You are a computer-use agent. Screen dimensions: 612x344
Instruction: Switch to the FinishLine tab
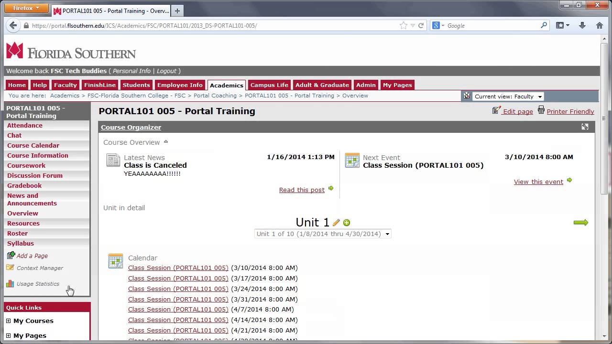coord(100,85)
